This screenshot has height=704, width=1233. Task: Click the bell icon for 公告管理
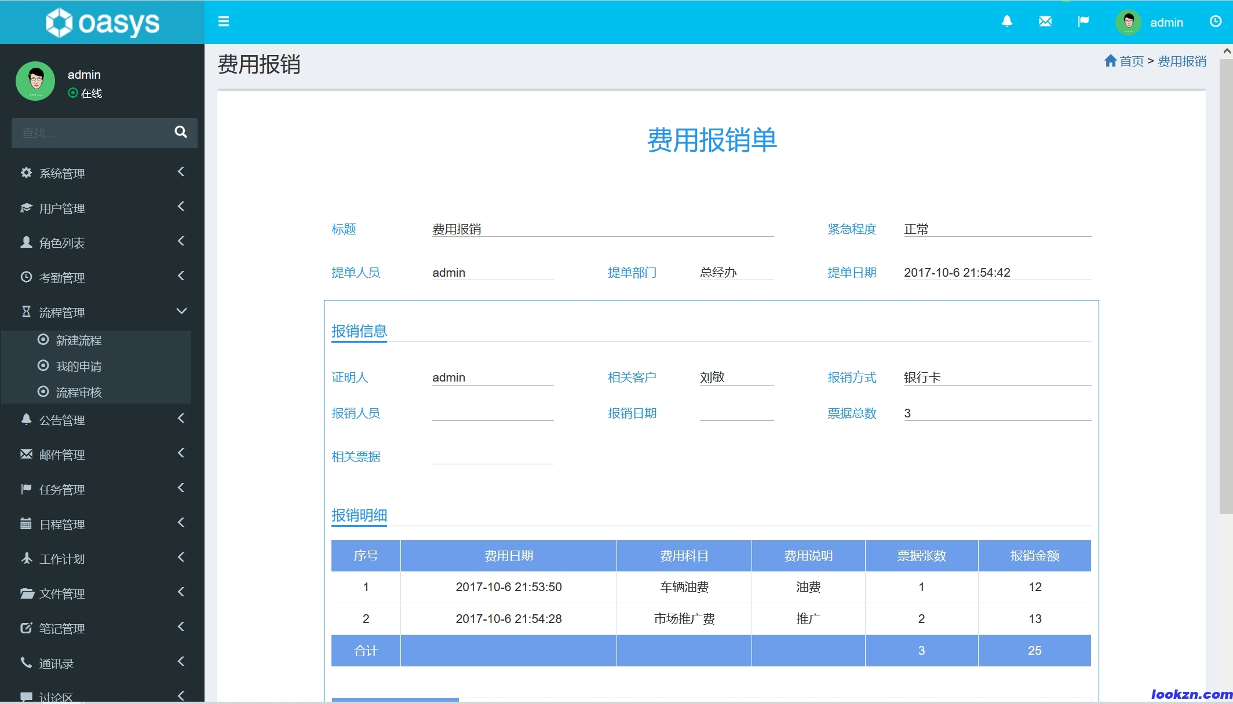click(x=26, y=419)
